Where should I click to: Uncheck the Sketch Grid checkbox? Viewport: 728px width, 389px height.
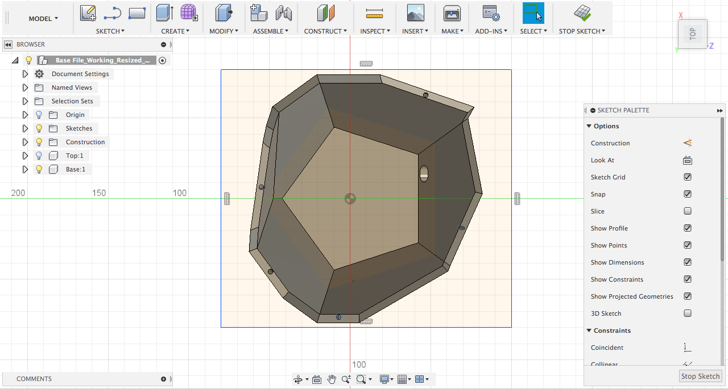click(688, 177)
